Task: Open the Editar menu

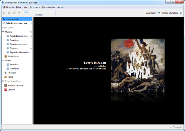Action: point(19,7)
